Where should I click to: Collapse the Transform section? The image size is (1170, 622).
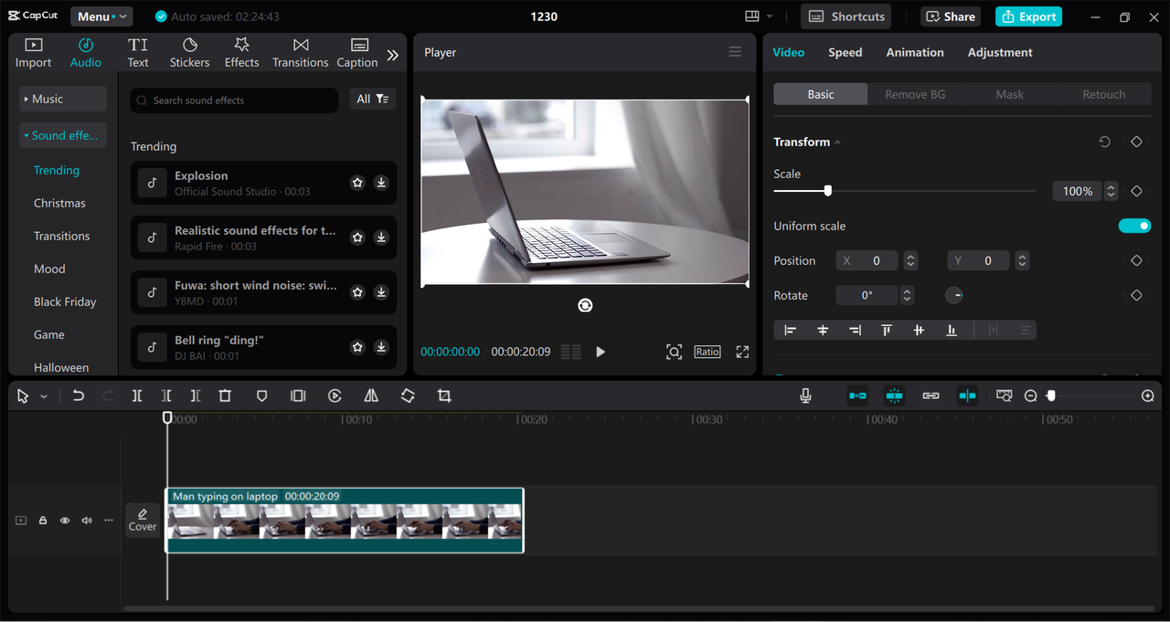click(x=837, y=142)
